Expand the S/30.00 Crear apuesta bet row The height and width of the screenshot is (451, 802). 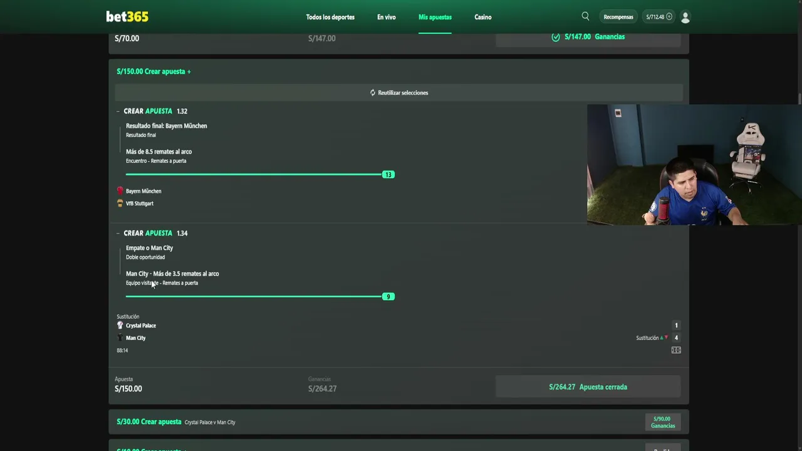click(398, 422)
